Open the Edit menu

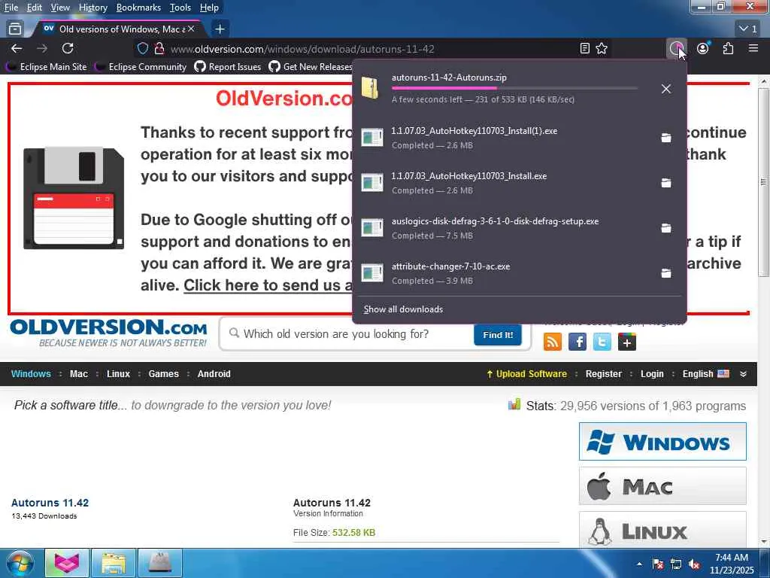coord(34,8)
